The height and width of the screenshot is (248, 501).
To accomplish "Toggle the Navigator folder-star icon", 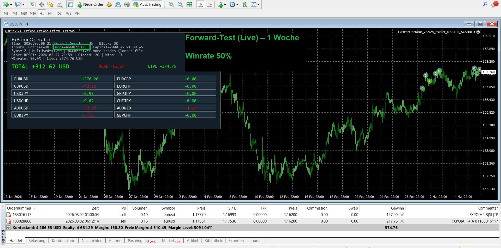I will point(50,4).
